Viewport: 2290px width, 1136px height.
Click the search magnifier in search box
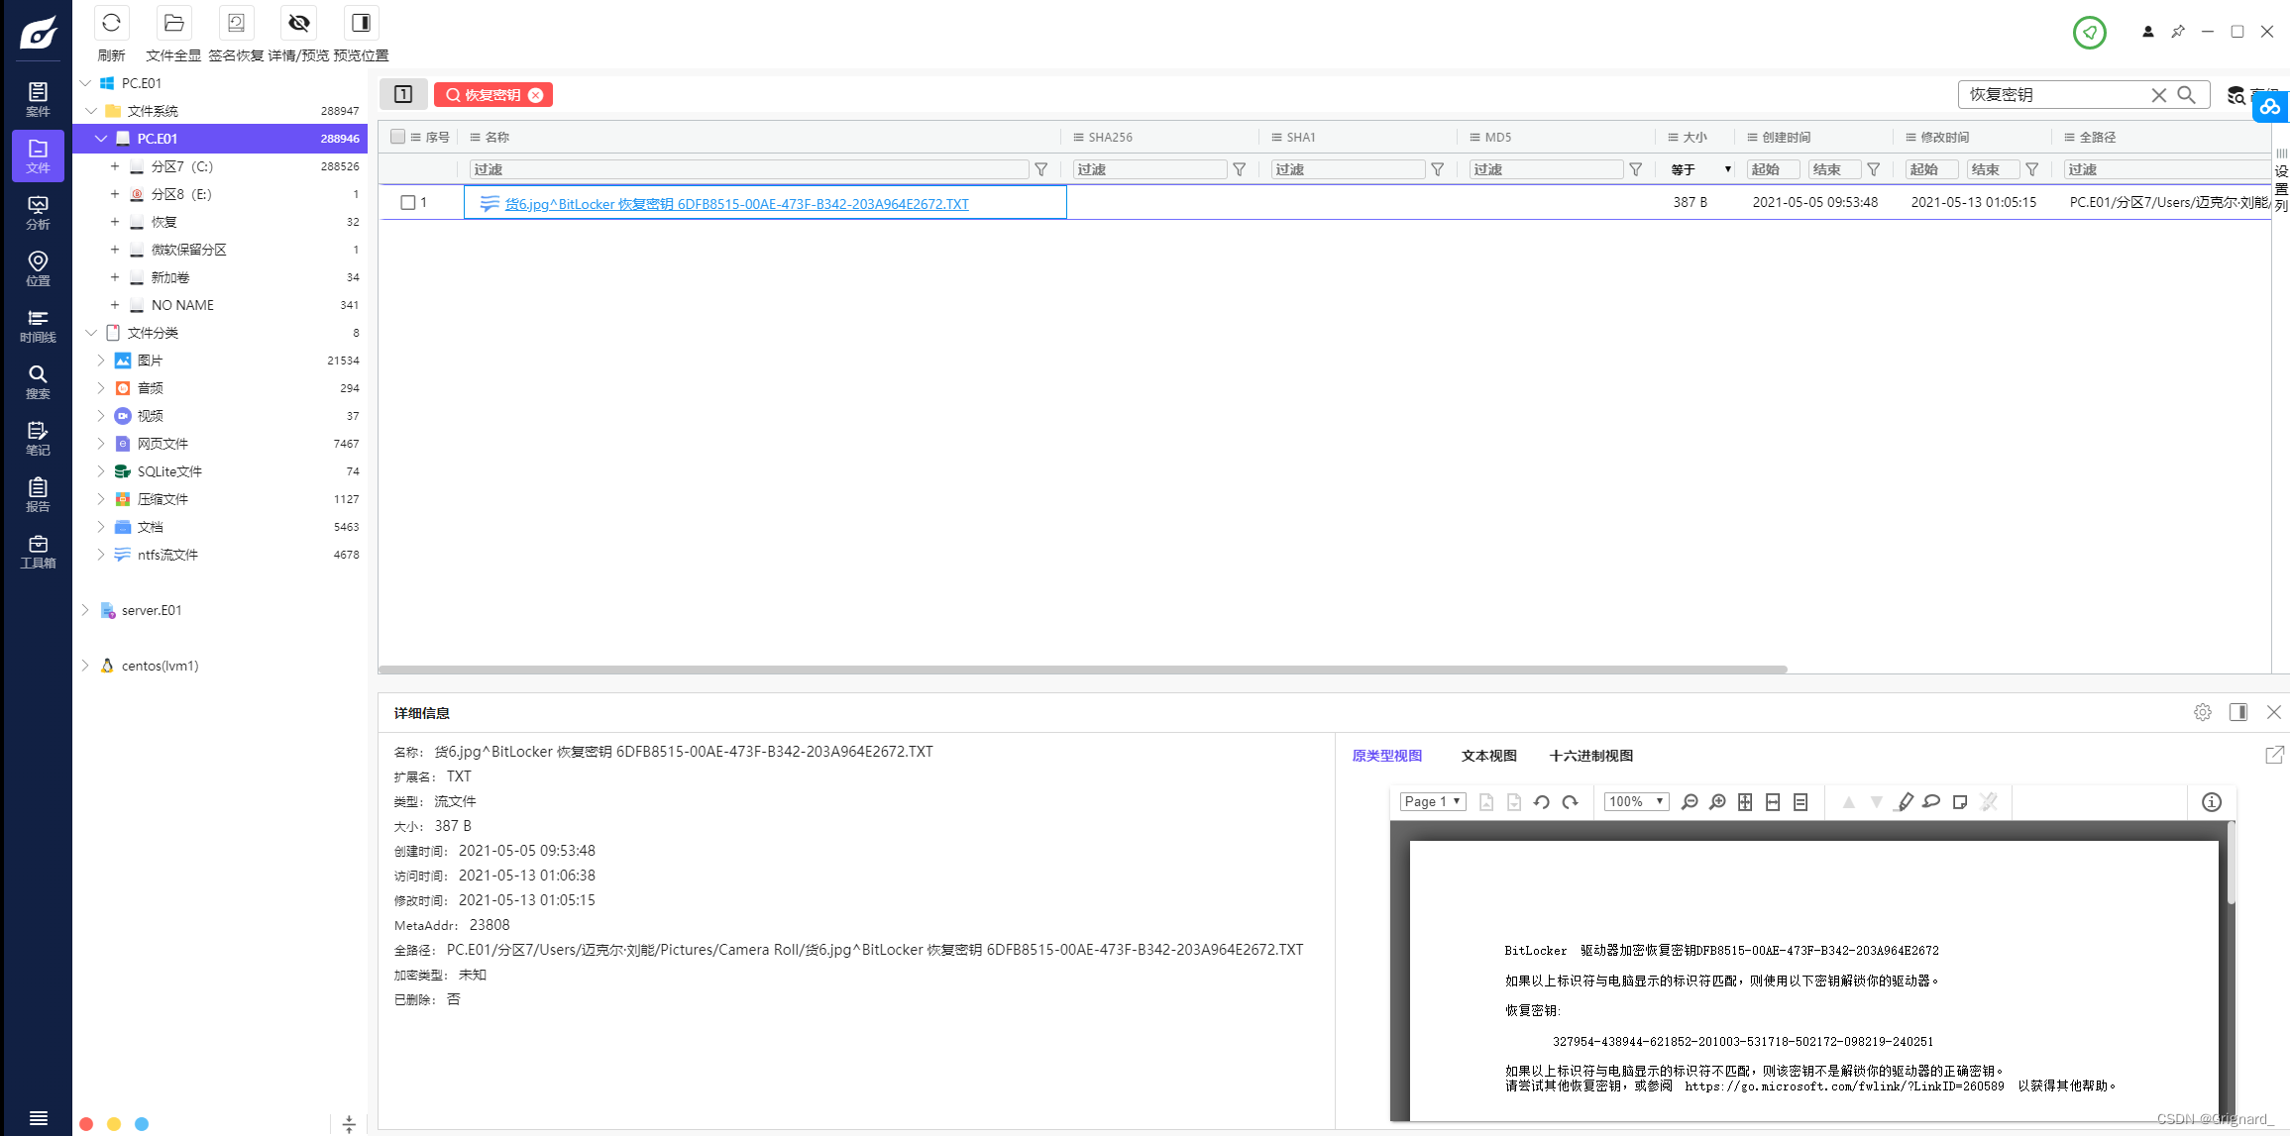tap(2186, 95)
